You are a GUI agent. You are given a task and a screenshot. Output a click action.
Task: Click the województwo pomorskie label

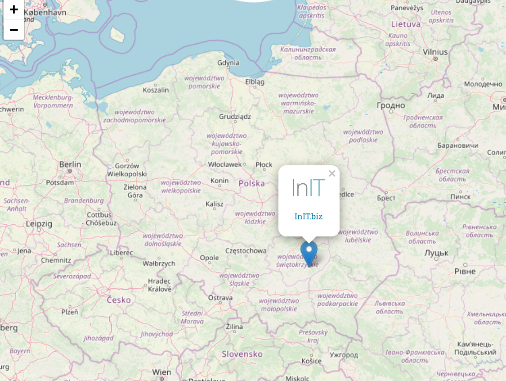click(x=204, y=82)
